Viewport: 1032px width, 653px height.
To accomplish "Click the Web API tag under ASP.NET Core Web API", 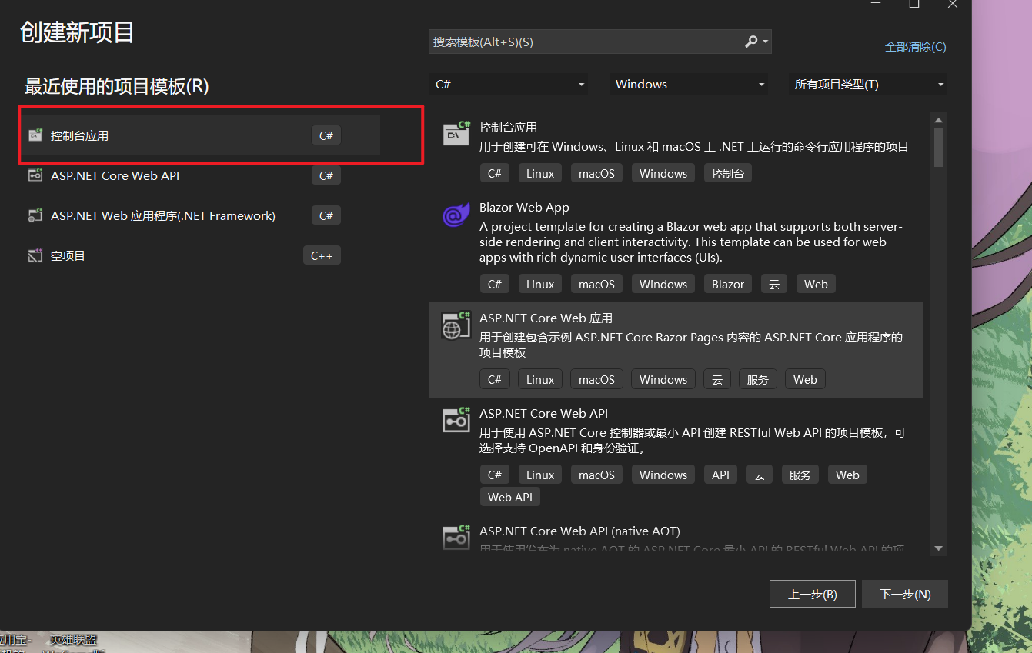I will tap(510, 497).
